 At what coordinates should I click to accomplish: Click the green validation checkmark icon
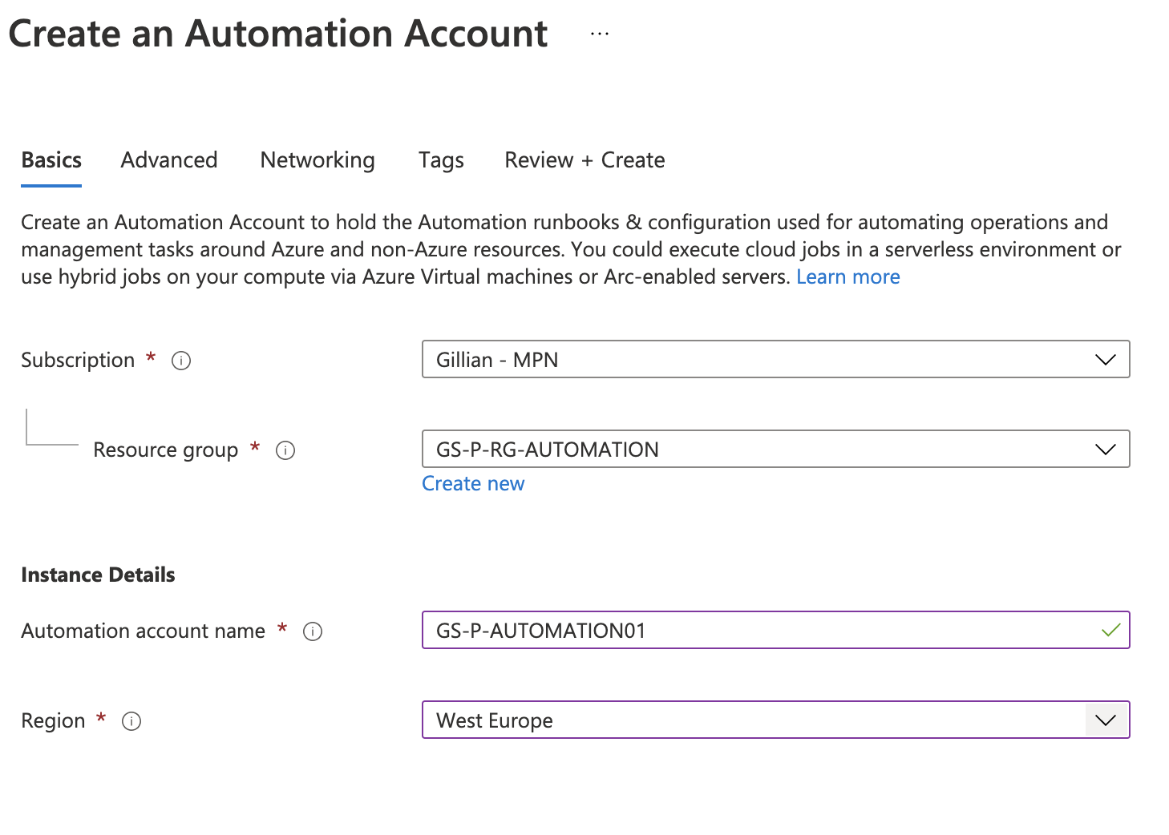coord(1110,631)
